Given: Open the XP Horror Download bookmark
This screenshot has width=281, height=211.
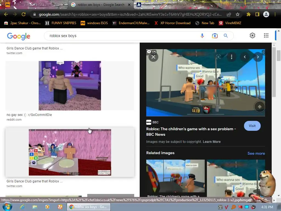Looking at the screenshot, I should click(x=172, y=23).
